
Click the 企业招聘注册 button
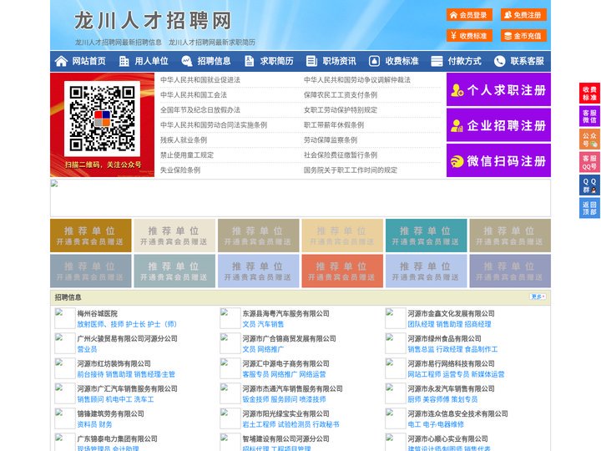click(498, 125)
